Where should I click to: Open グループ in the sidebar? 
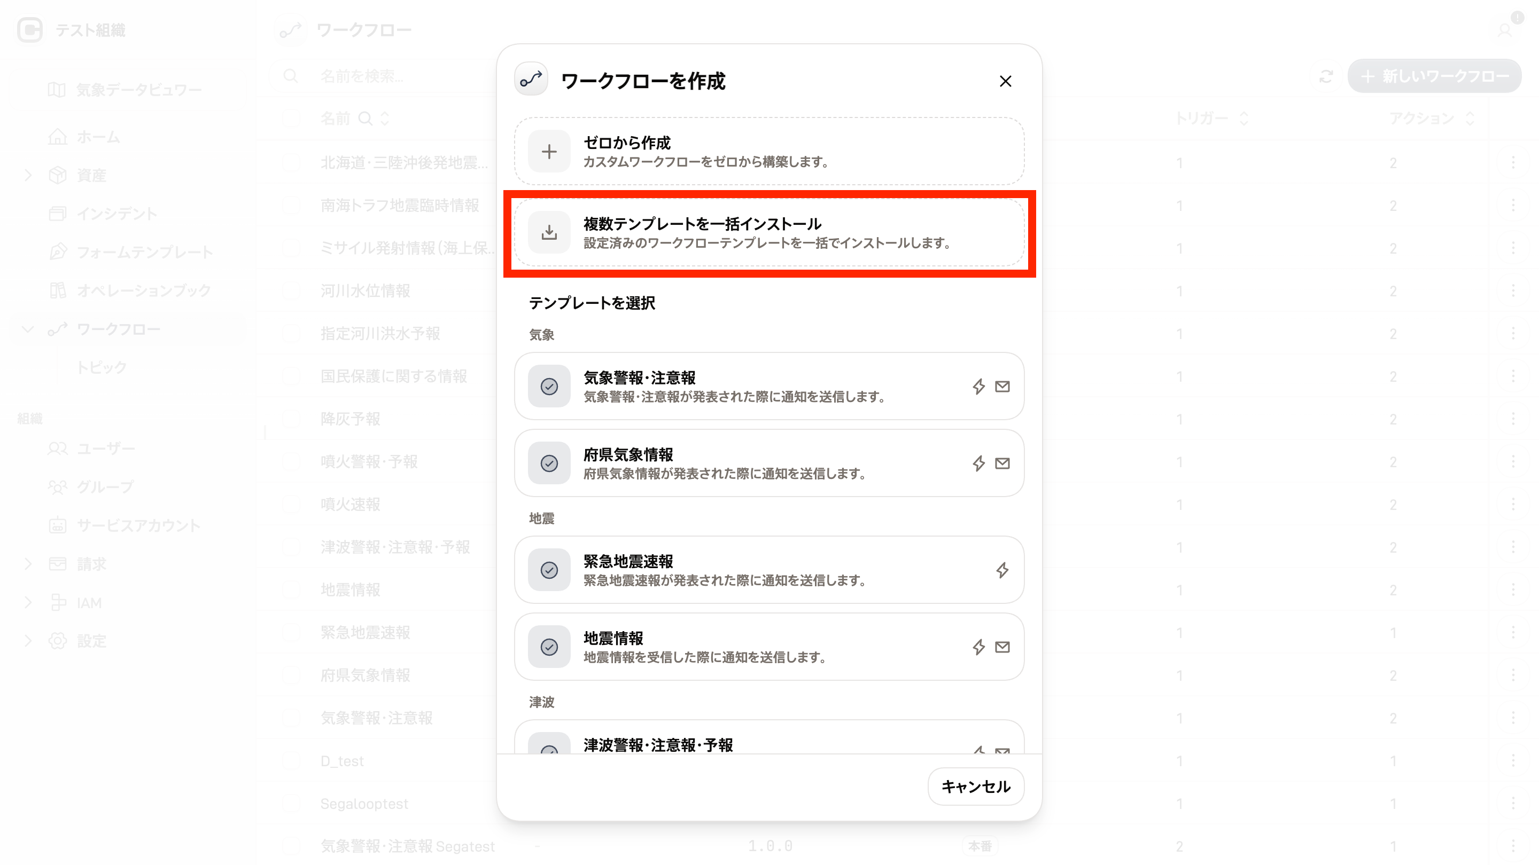(x=128, y=487)
